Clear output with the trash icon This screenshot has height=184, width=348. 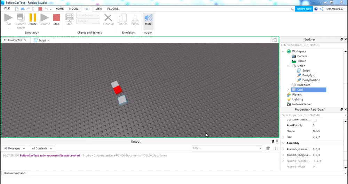click(268, 148)
